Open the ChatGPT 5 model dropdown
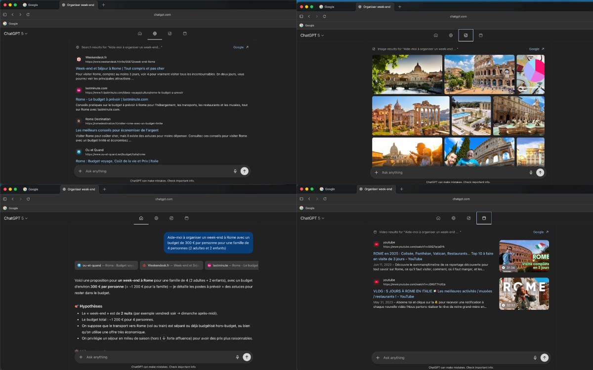 [x=15, y=33]
